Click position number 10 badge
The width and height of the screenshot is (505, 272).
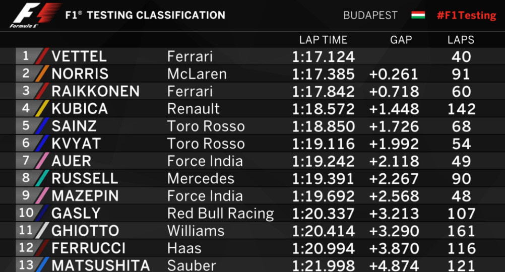click(x=26, y=213)
